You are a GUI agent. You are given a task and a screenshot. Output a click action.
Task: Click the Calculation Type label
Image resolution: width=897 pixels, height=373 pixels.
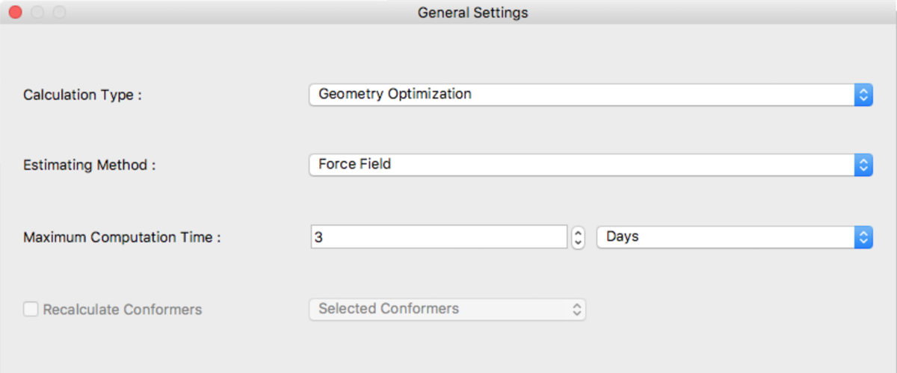pyautogui.click(x=82, y=95)
